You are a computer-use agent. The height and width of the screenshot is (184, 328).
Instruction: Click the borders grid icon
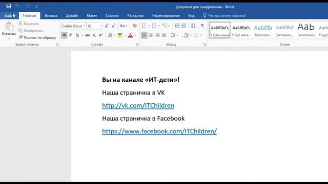coord(196,35)
